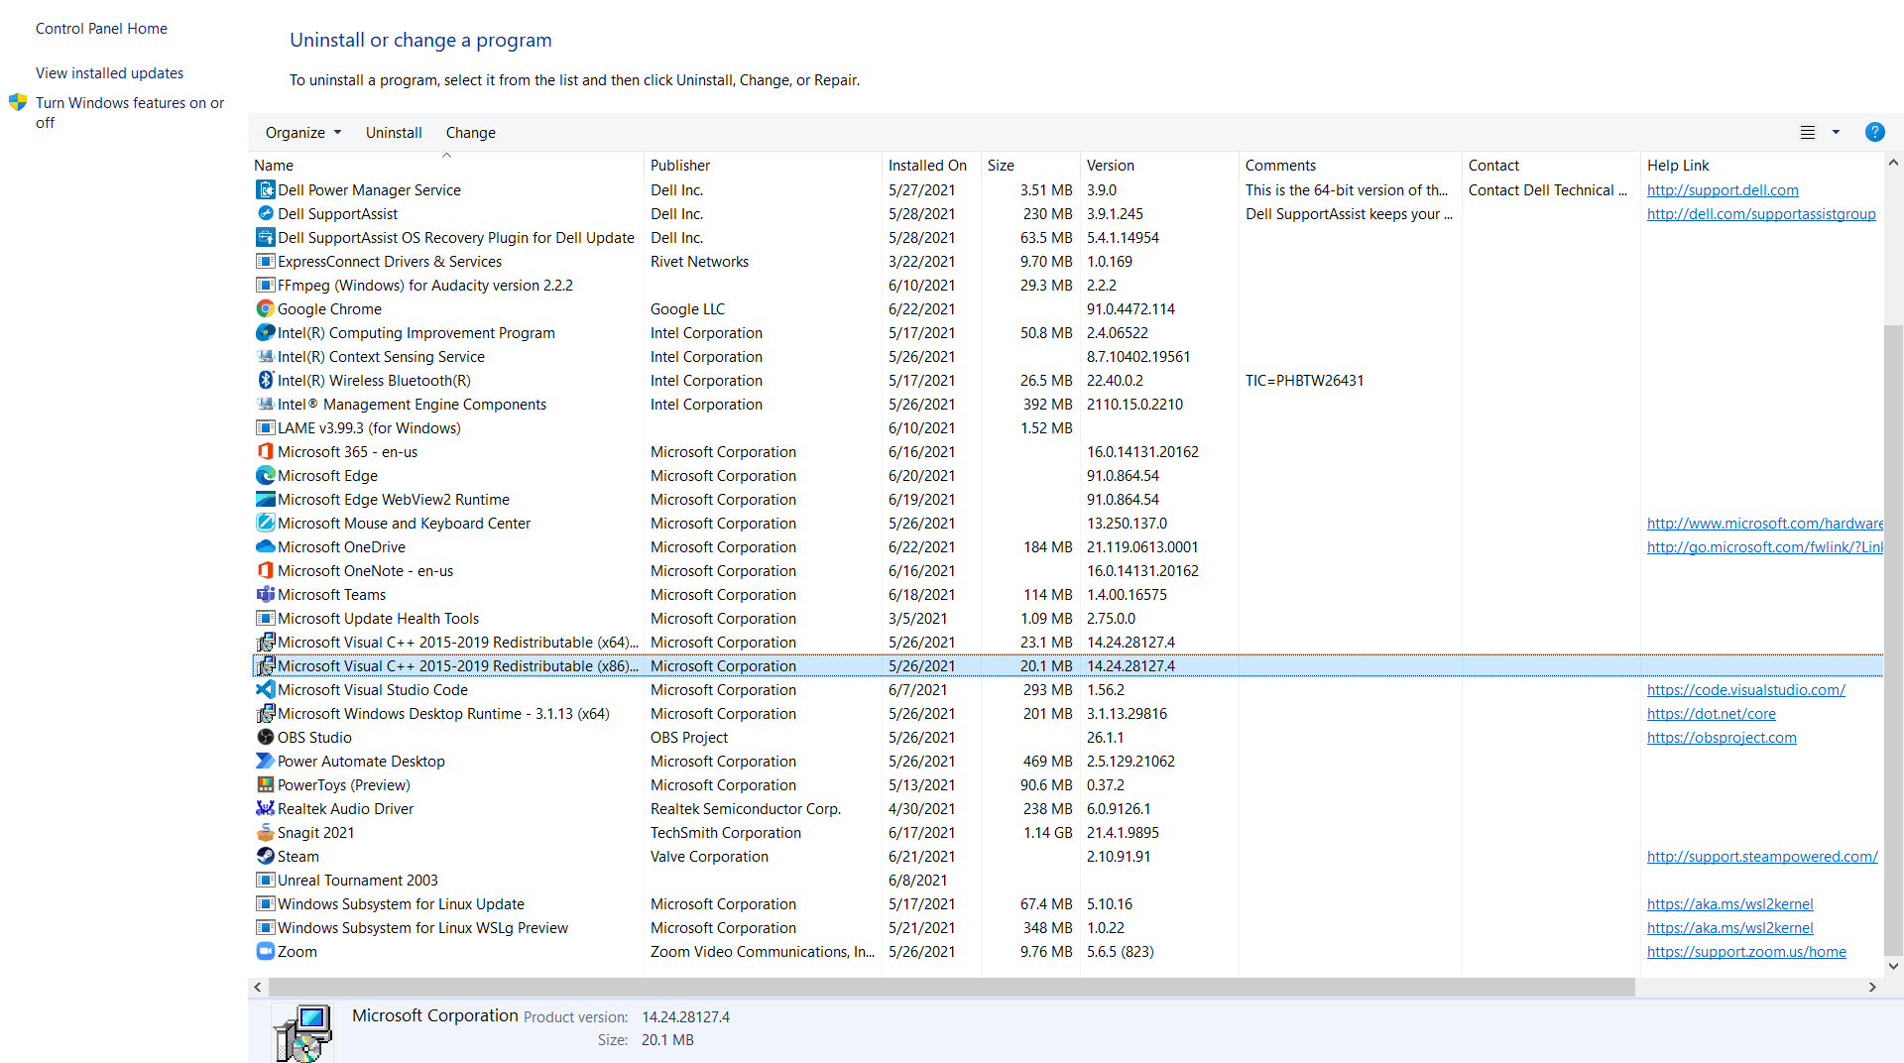
Task: Click the Intel Computing Improvement Program icon
Action: pyautogui.click(x=265, y=332)
